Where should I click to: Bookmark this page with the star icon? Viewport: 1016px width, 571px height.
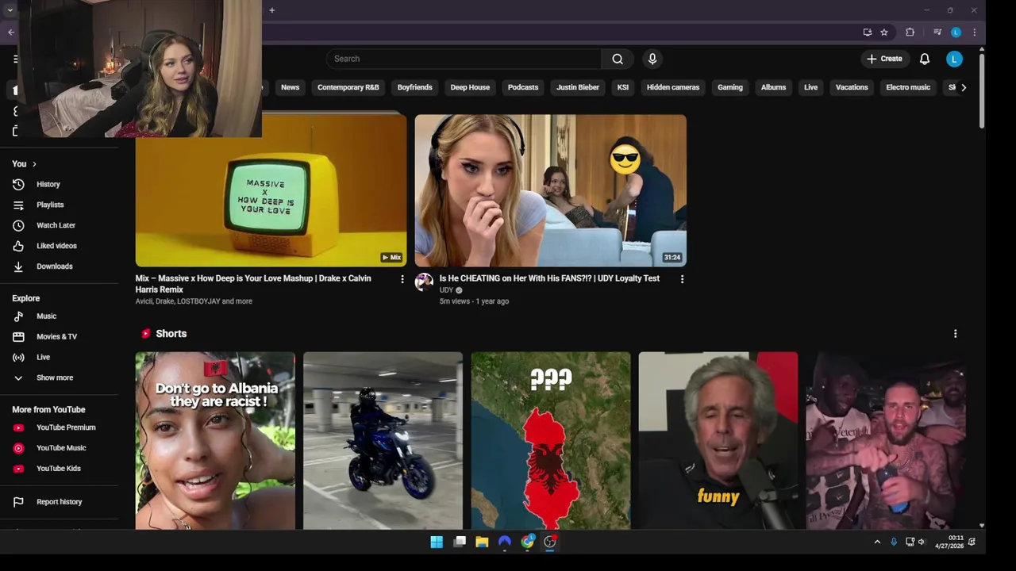pyautogui.click(x=884, y=33)
